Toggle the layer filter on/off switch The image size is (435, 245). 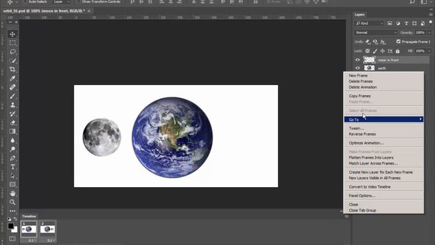point(430,22)
